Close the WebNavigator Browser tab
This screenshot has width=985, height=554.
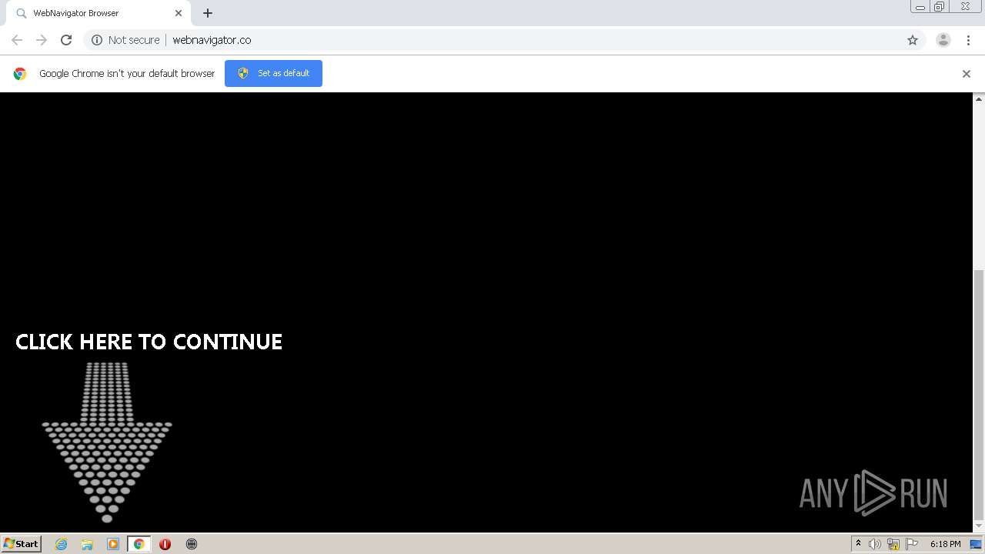tap(179, 13)
